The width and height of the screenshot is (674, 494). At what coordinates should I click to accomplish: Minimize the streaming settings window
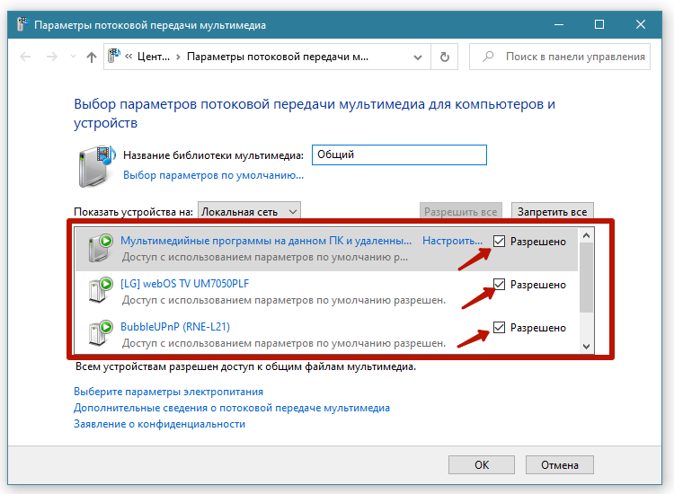[559, 24]
